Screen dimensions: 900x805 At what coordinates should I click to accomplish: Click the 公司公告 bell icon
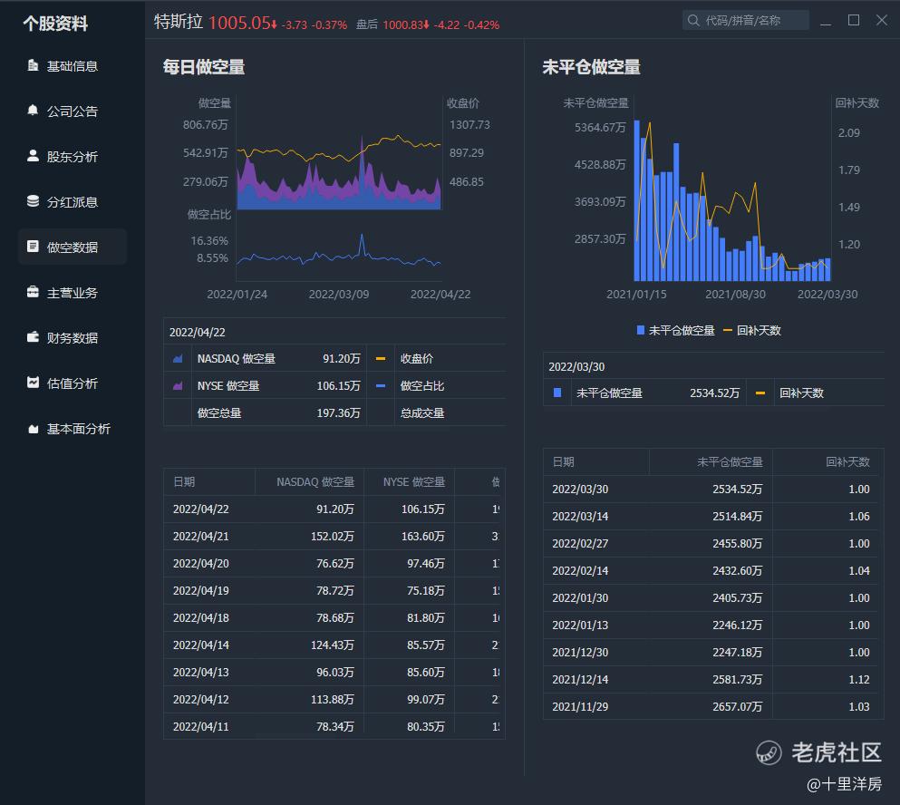(33, 111)
